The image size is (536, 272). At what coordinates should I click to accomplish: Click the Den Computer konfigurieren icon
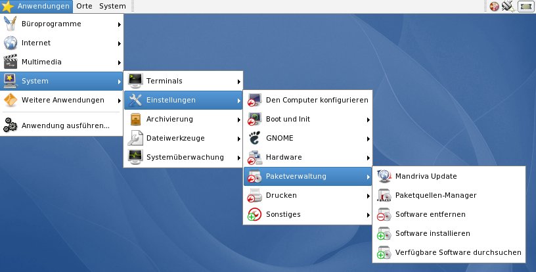[x=255, y=100]
